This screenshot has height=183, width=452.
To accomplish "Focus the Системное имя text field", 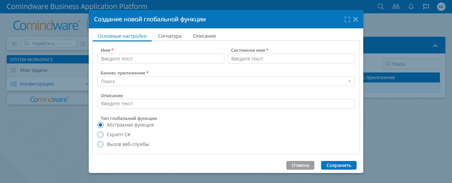I will pos(291,59).
